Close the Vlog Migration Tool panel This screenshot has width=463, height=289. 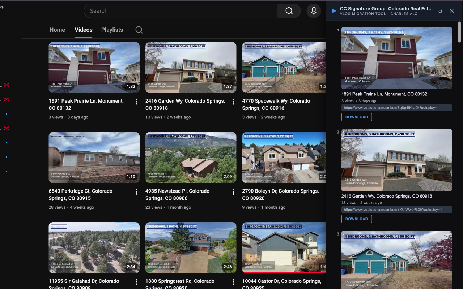tap(451, 11)
